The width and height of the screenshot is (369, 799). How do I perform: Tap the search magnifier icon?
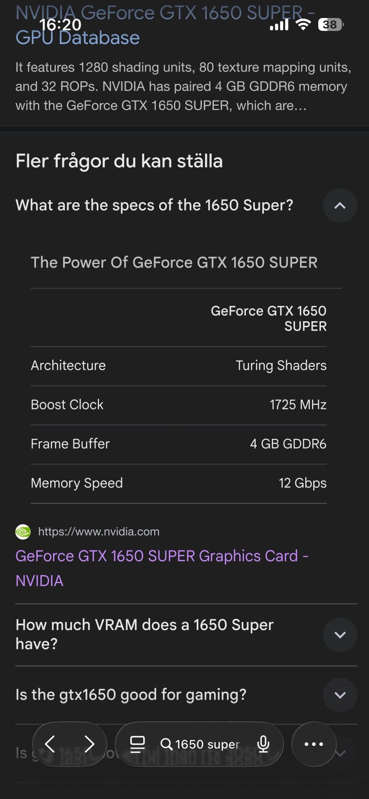(x=166, y=744)
